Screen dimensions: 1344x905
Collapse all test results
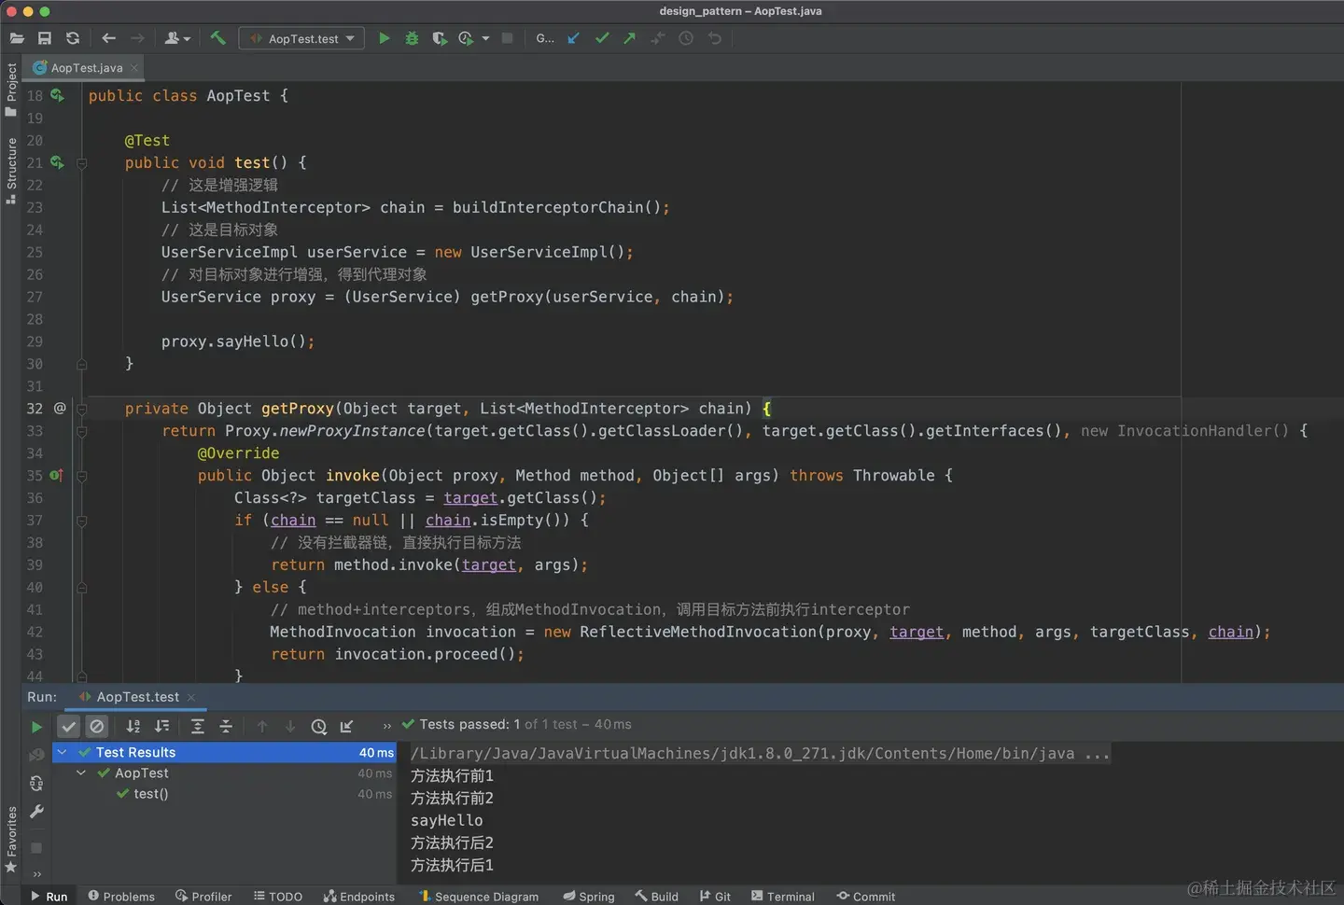pyautogui.click(x=226, y=726)
